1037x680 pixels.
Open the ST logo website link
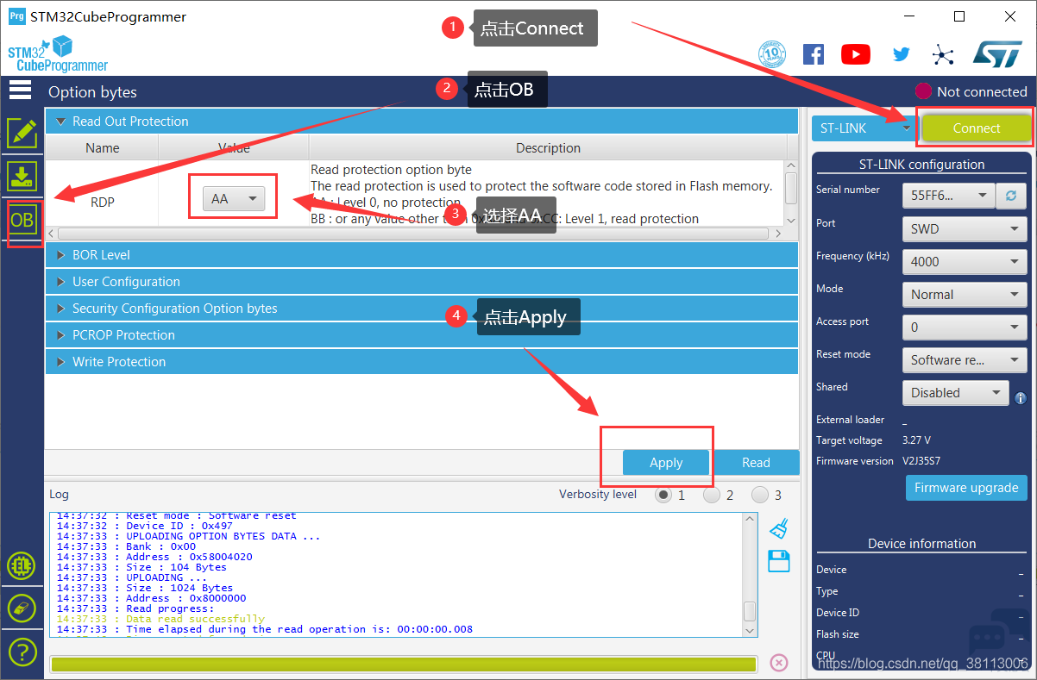point(997,53)
